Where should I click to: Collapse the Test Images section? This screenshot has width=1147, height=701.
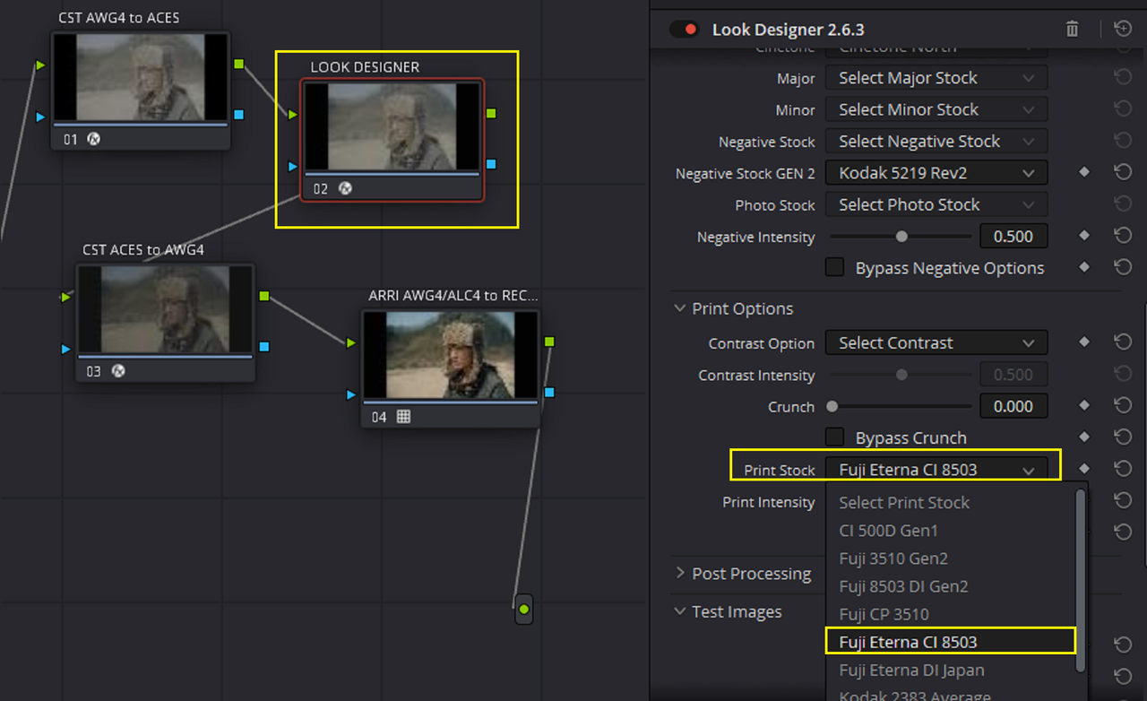coord(680,611)
